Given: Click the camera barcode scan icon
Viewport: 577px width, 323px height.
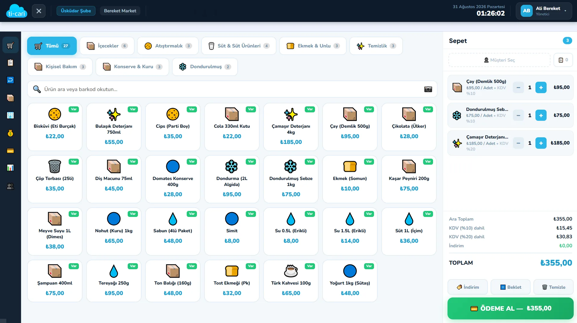Looking at the screenshot, I should coord(428,89).
